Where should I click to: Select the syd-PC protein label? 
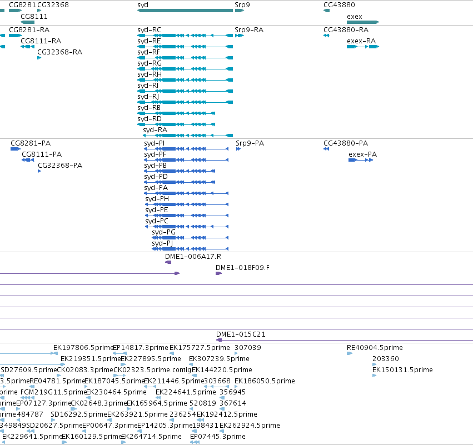tap(157, 221)
